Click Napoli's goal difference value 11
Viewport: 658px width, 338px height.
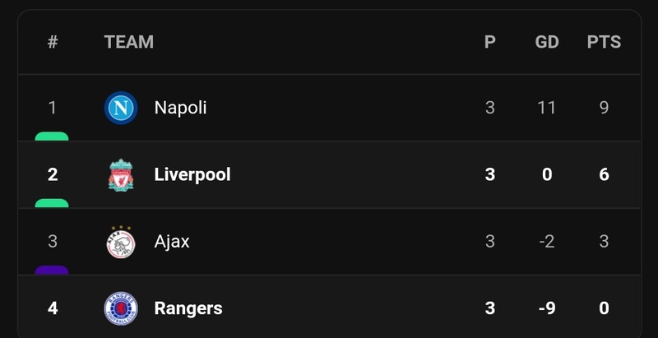click(x=547, y=108)
